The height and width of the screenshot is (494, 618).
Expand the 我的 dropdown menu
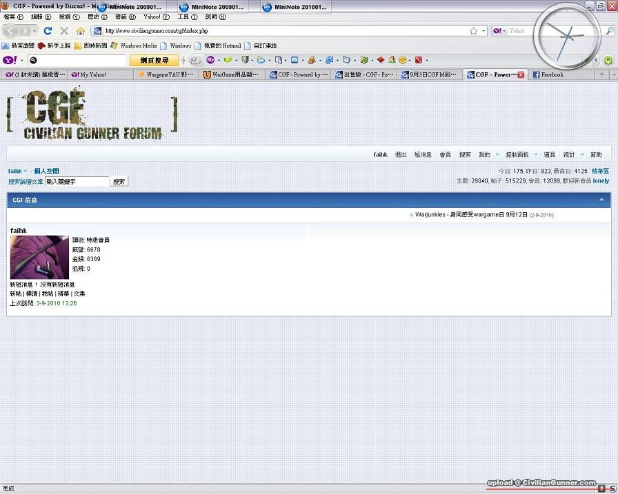pyautogui.click(x=497, y=155)
